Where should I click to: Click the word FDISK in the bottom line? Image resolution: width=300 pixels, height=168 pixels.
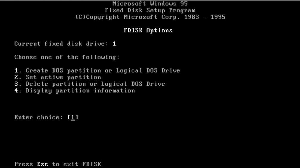tap(92, 164)
